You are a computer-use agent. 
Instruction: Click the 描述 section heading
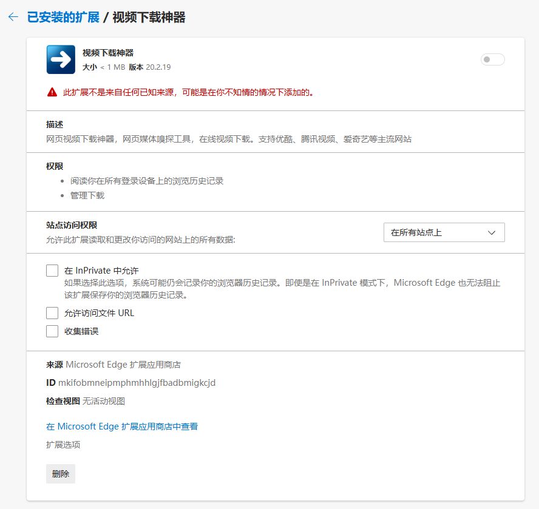pyautogui.click(x=55, y=124)
